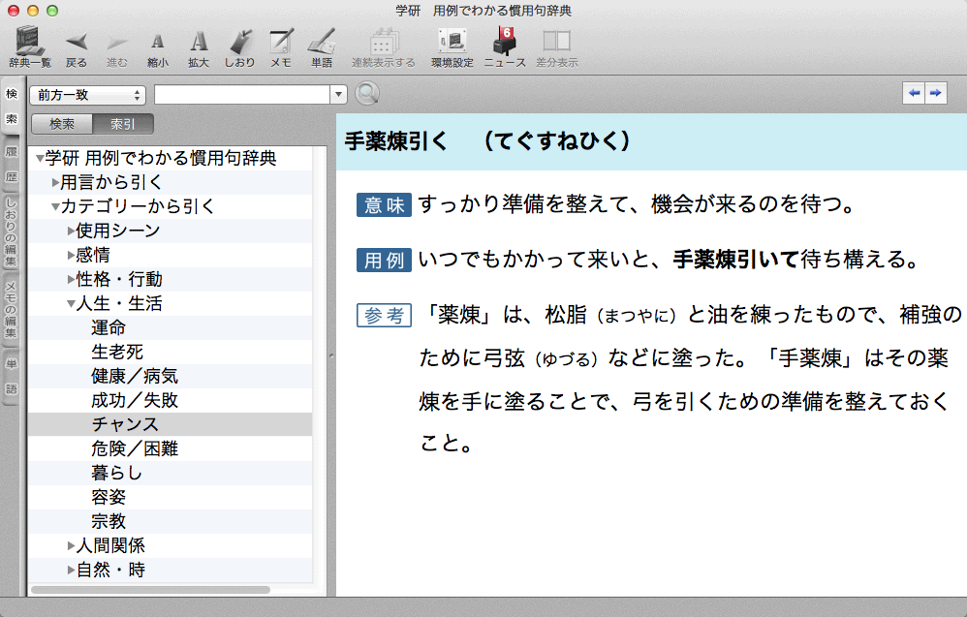Select 暮らし in the tree
The height and width of the screenshot is (617, 967).
tap(117, 473)
